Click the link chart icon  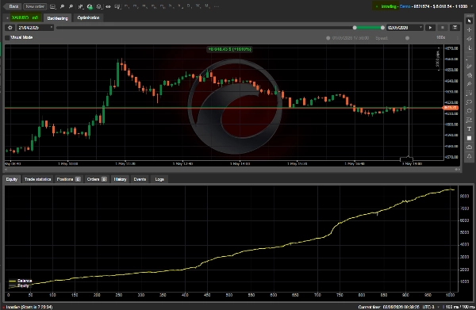click(108, 6)
